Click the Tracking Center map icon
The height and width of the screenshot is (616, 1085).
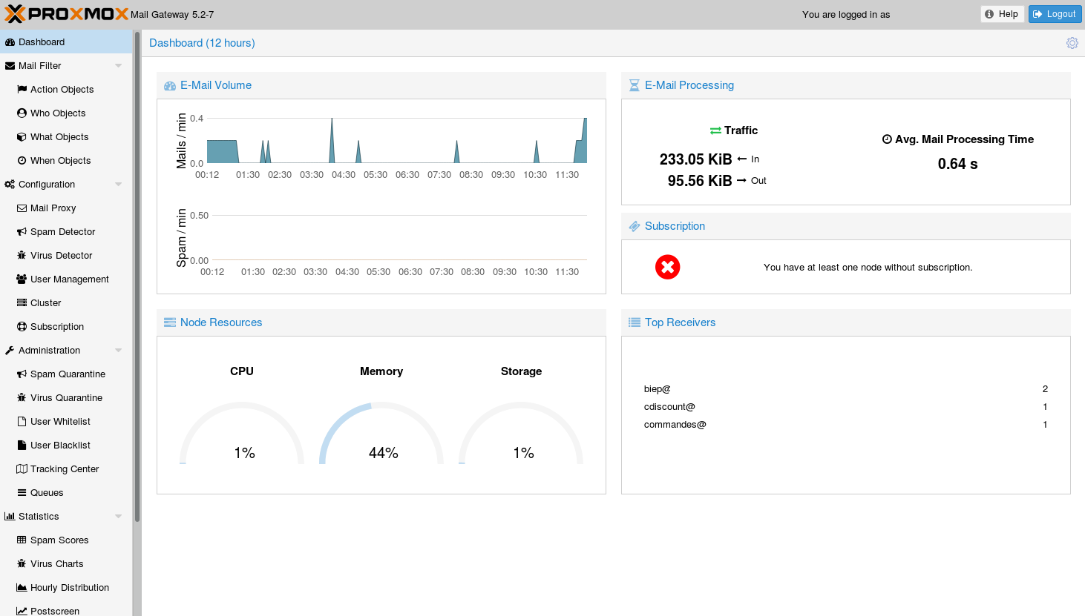tap(22, 469)
